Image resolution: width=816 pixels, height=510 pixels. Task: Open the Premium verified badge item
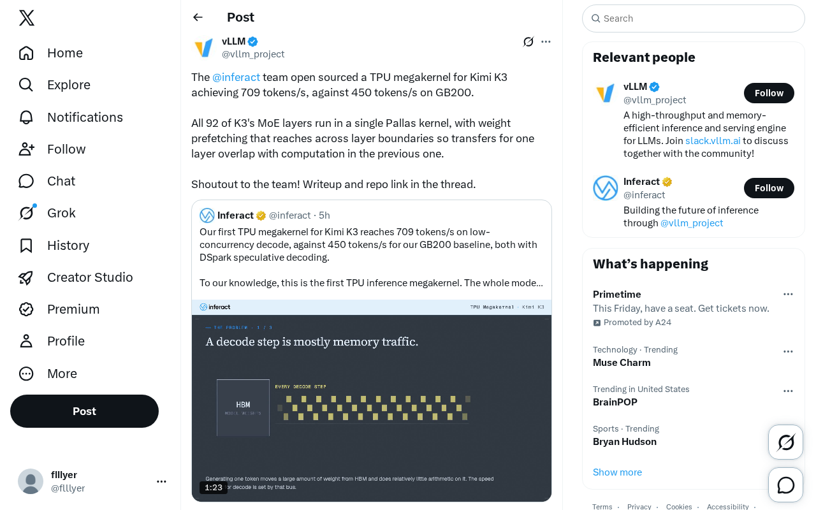59,309
